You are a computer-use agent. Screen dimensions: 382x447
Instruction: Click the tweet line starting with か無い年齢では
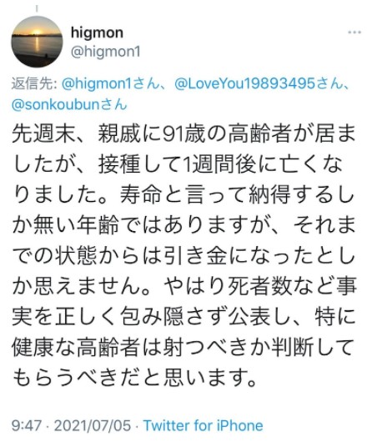click(x=183, y=225)
